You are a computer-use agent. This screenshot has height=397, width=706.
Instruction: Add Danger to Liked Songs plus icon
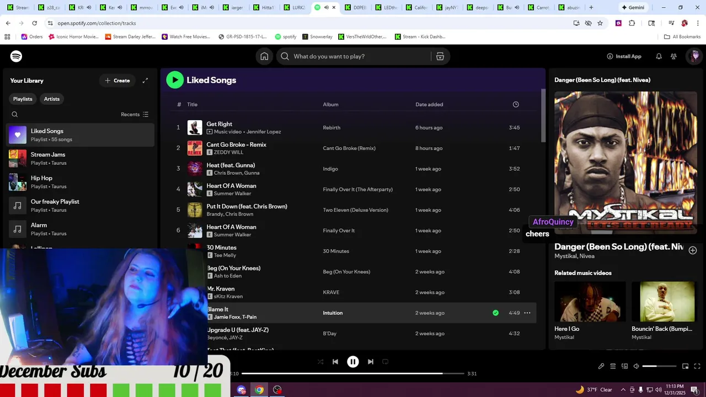tap(693, 250)
